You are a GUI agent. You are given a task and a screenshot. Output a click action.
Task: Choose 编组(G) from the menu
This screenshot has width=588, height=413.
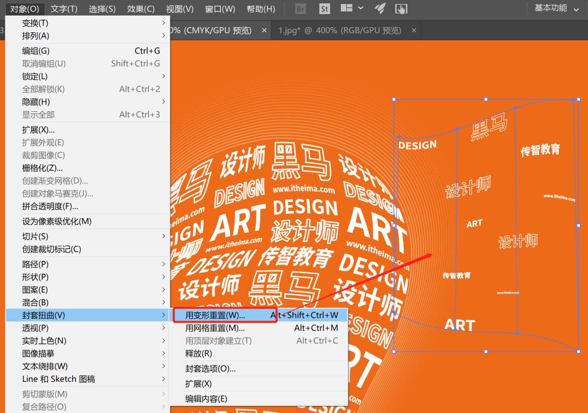tap(88, 51)
